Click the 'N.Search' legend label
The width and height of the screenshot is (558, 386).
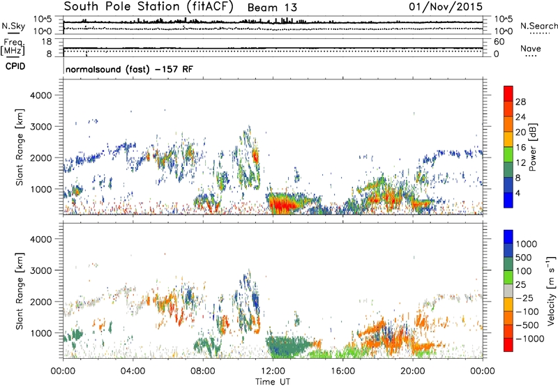[538, 26]
